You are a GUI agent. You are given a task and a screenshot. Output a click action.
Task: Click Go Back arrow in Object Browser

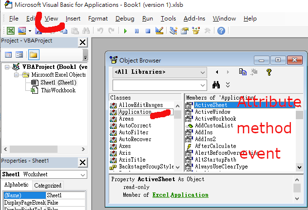(217, 72)
